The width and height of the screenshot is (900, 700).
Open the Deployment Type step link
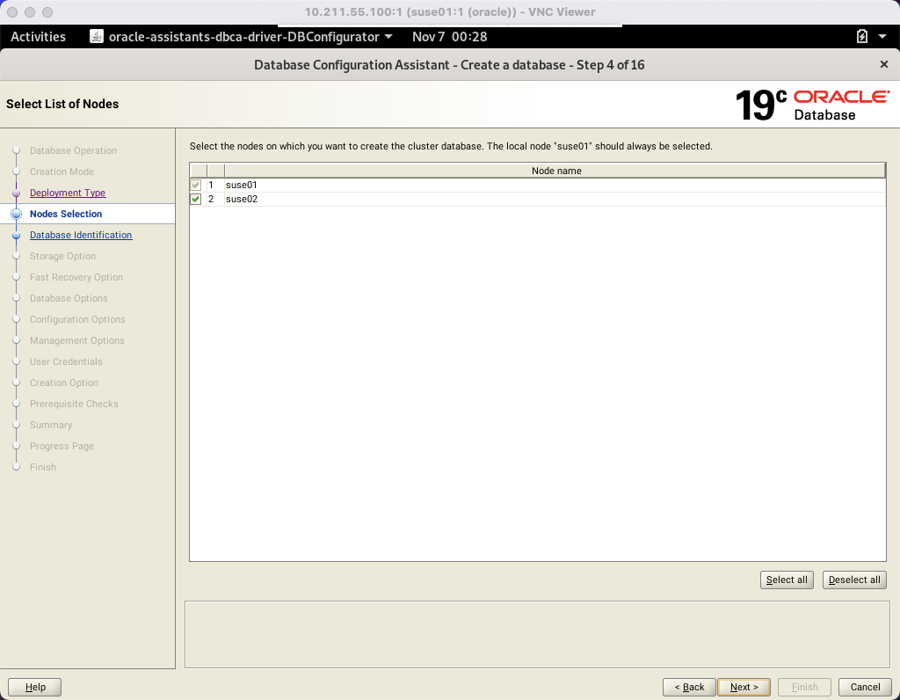click(68, 193)
